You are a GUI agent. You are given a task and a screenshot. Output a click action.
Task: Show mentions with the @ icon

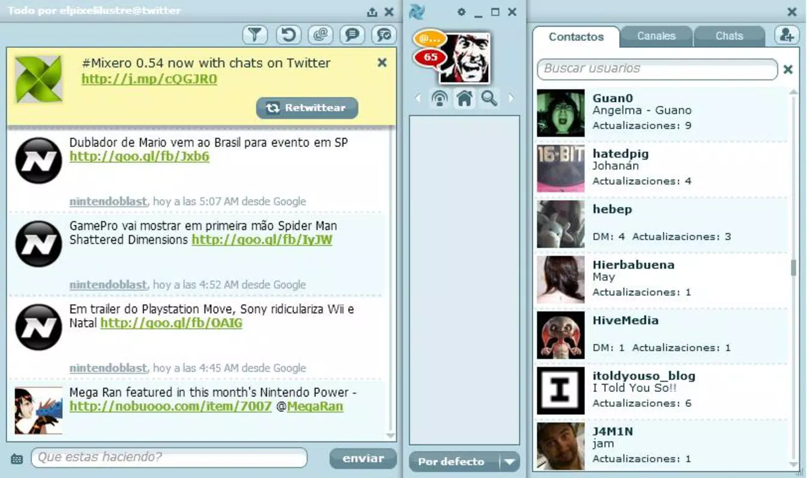point(321,35)
